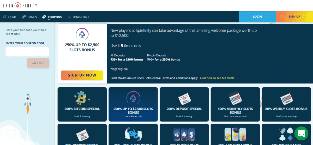Click the theater masks slots bonus icon
The height and width of the screenshot is (145, 313).
coord(133,134)
